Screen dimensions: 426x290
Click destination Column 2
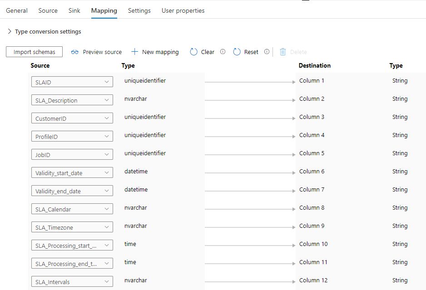pos(312,99)
